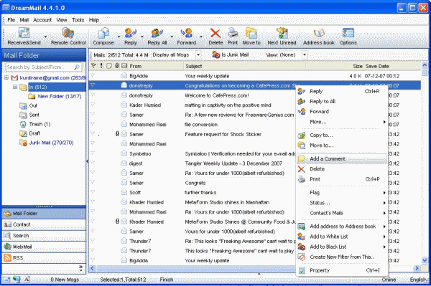The width and height of the screenshot is (431, 286).
Task: Toggle the flag on the Symbaloo message row
Action: [93, 153]
